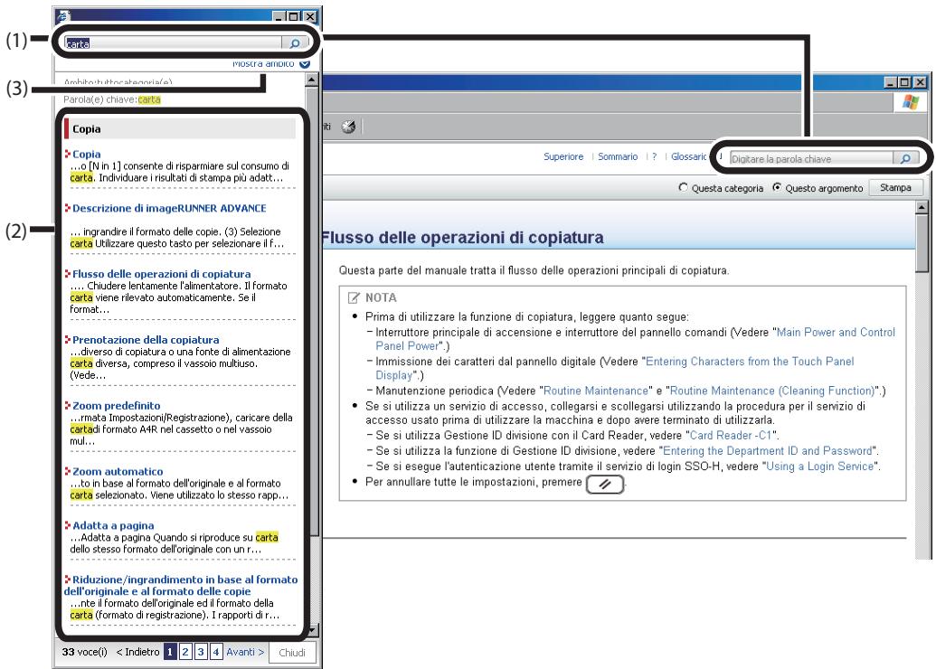Jump to results page 4
Screen dimensions: 936x669
tap(215, 653)
